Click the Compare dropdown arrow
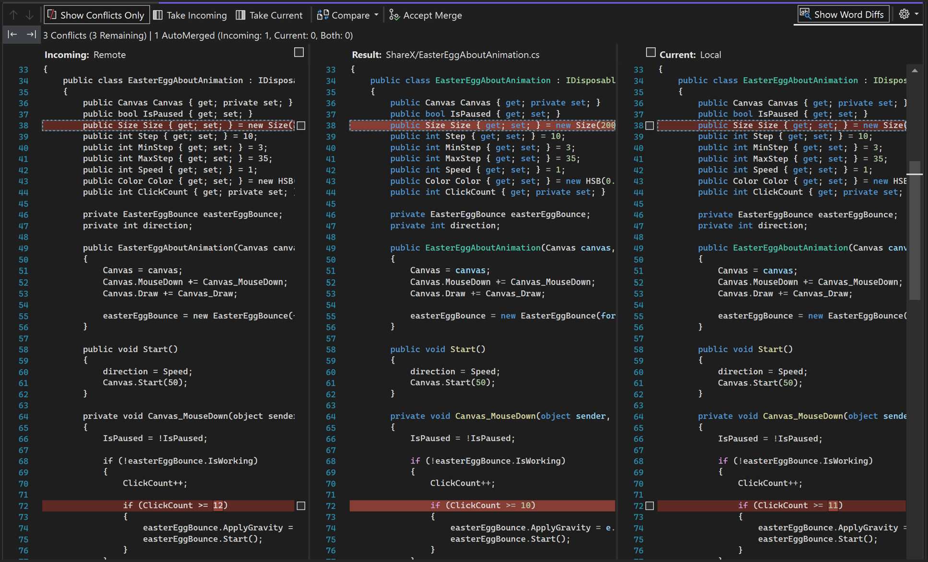This screenshot has height=562, width=928. 375,13
